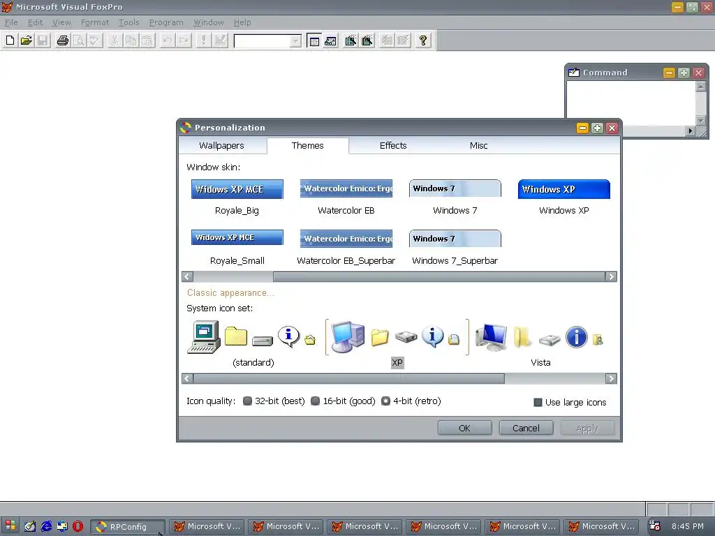Switch to the Wallpapers tab
The height and width of the screenshot is (536, 715).
pyautogui.click(x=221, y=145)
